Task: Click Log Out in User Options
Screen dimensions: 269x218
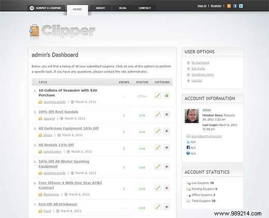Action: 197,81
